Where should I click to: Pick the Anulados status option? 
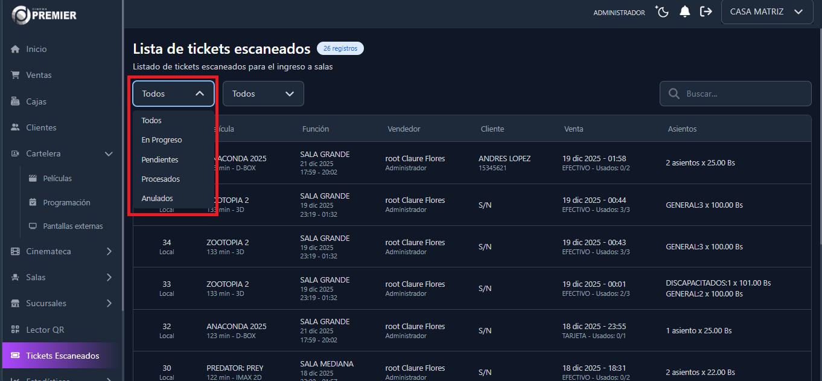[x=157, y=199]
